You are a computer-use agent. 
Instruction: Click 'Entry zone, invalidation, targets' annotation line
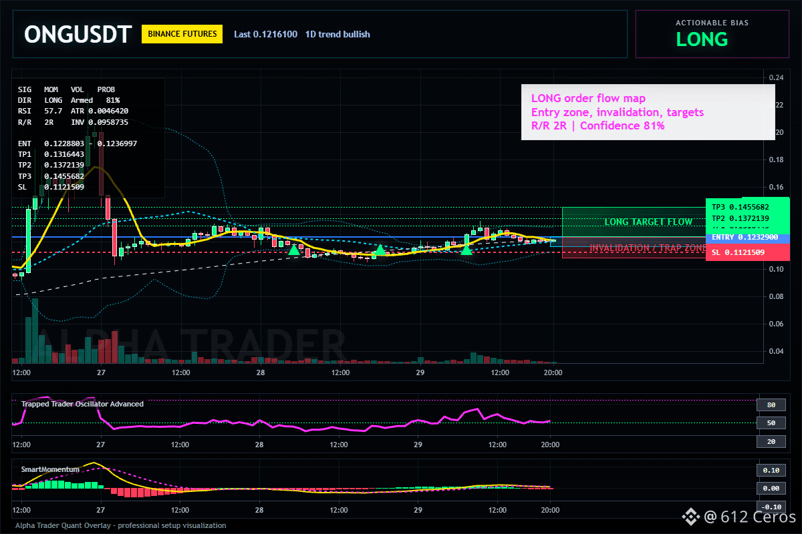tap(617, 112)
